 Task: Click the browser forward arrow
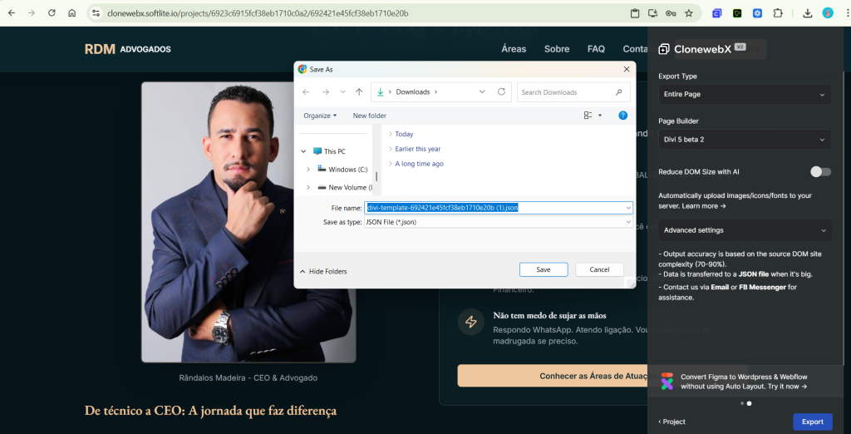pyautogui.click(x=32, y=13)
